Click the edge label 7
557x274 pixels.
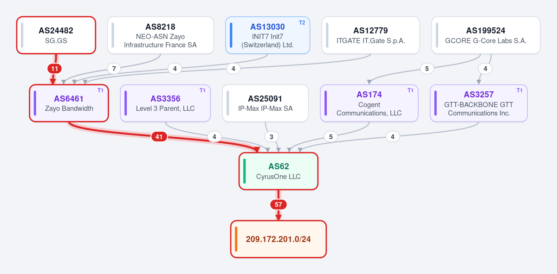click(114, 69)
